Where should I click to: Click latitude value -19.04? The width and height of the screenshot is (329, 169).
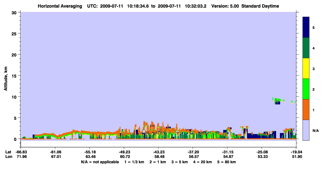click(296, 152)
